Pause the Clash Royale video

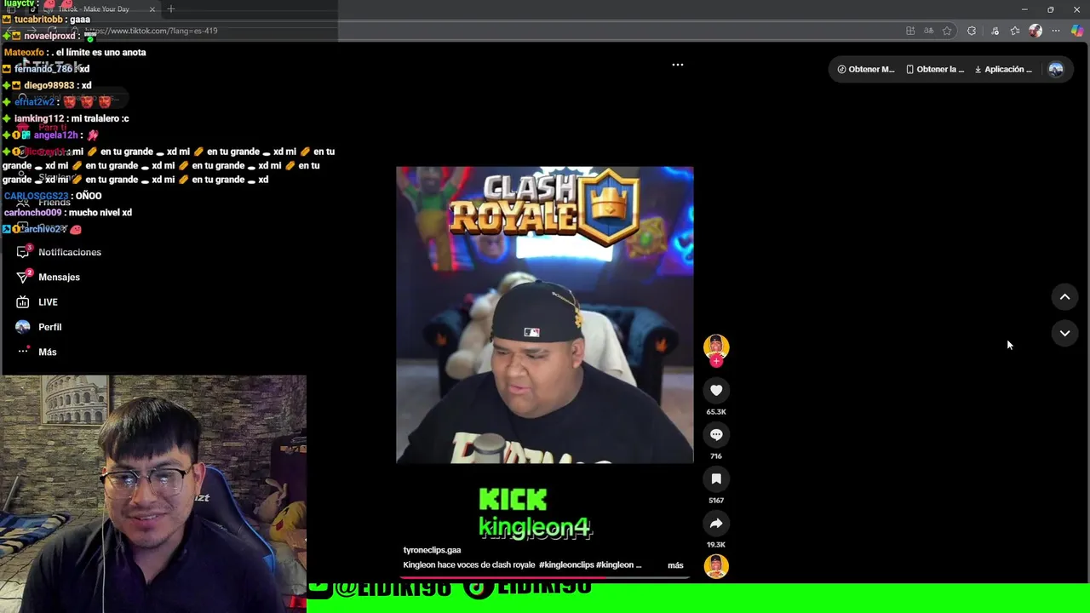(x=545, y=315)
